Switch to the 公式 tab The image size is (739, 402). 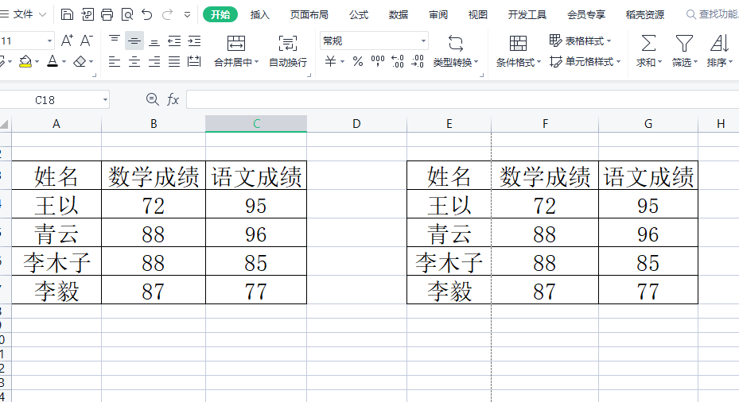(x=359, y=15)
